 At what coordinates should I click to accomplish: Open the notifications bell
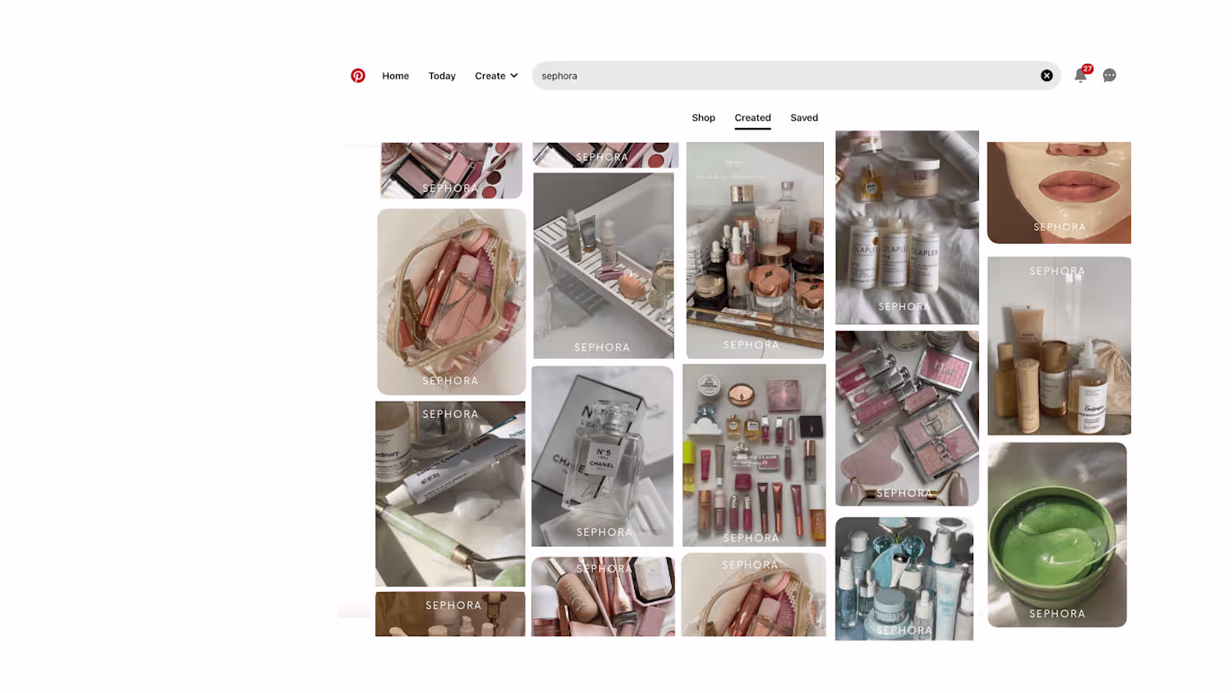tap(1081, 76)
